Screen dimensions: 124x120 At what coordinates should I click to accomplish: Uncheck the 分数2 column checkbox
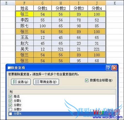tap(10, 105)
